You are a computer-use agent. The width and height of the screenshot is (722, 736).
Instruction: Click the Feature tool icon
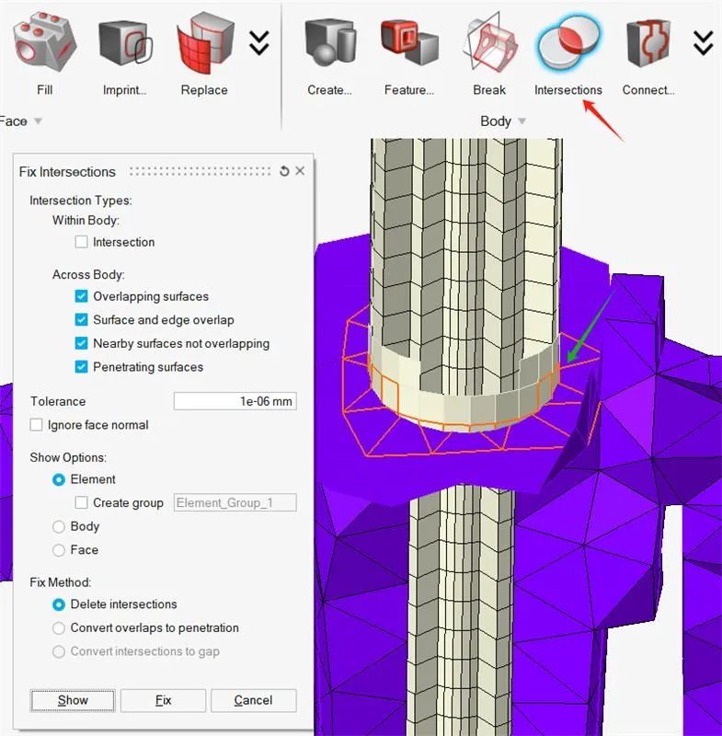point(409,41)
